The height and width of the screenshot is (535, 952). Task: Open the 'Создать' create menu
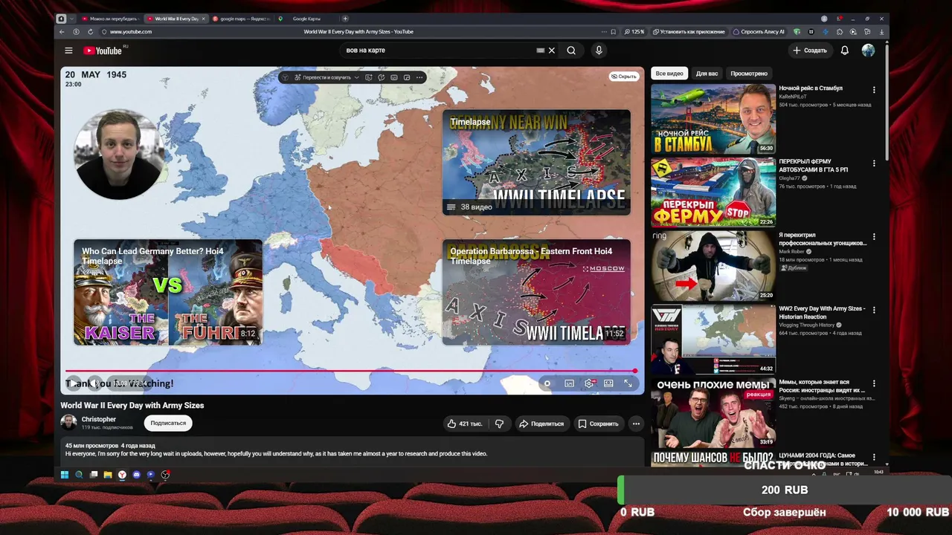click(810, 51)
